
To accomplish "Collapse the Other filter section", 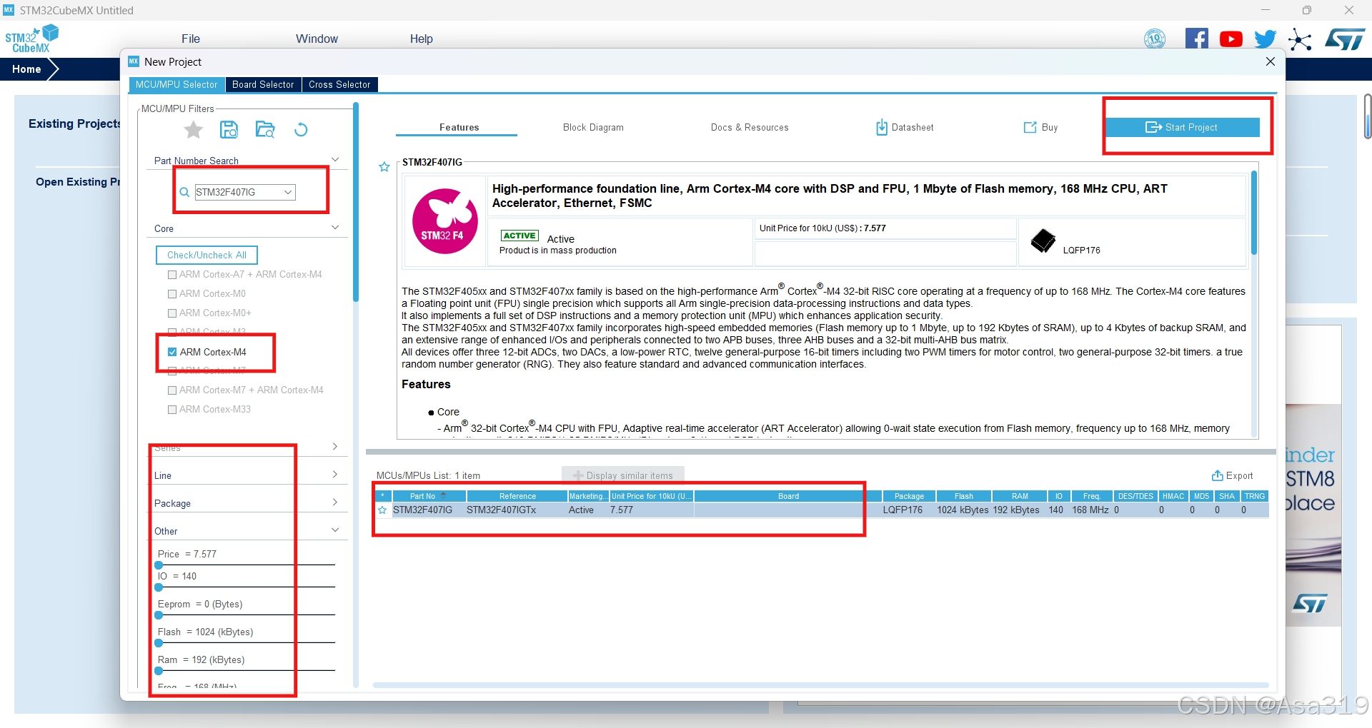I will (335, 530).
